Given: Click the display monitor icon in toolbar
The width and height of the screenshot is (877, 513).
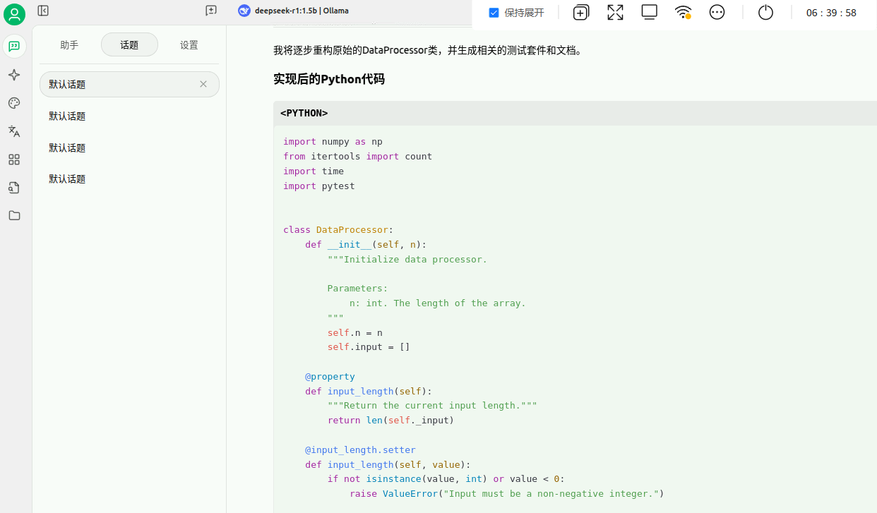Looking at the screenshot, I should tap(650, 12).
